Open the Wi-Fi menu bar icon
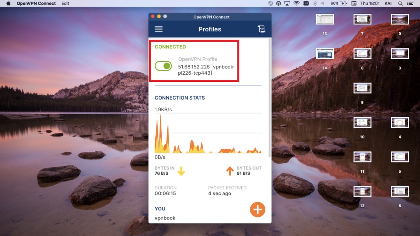420x236 pixels. click(296, 4)
